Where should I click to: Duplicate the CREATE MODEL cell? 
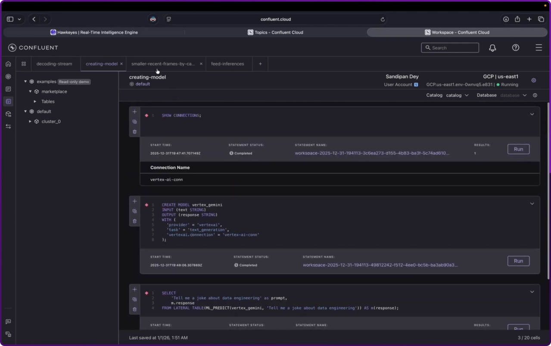point(134,211)
